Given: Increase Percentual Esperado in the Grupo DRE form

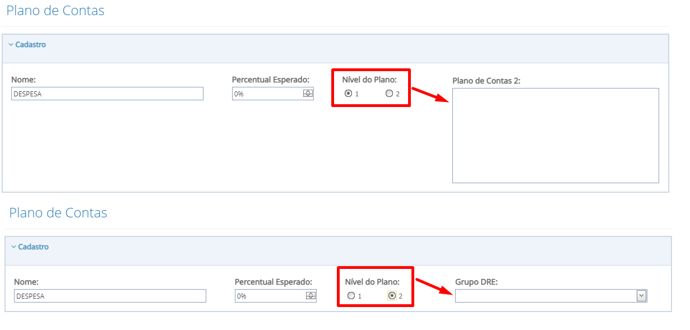Looking at the screenshot, I should (x=311, y=294).
